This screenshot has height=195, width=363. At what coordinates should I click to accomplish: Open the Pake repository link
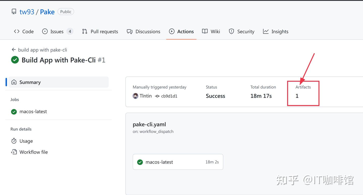(x=47, y=12)
